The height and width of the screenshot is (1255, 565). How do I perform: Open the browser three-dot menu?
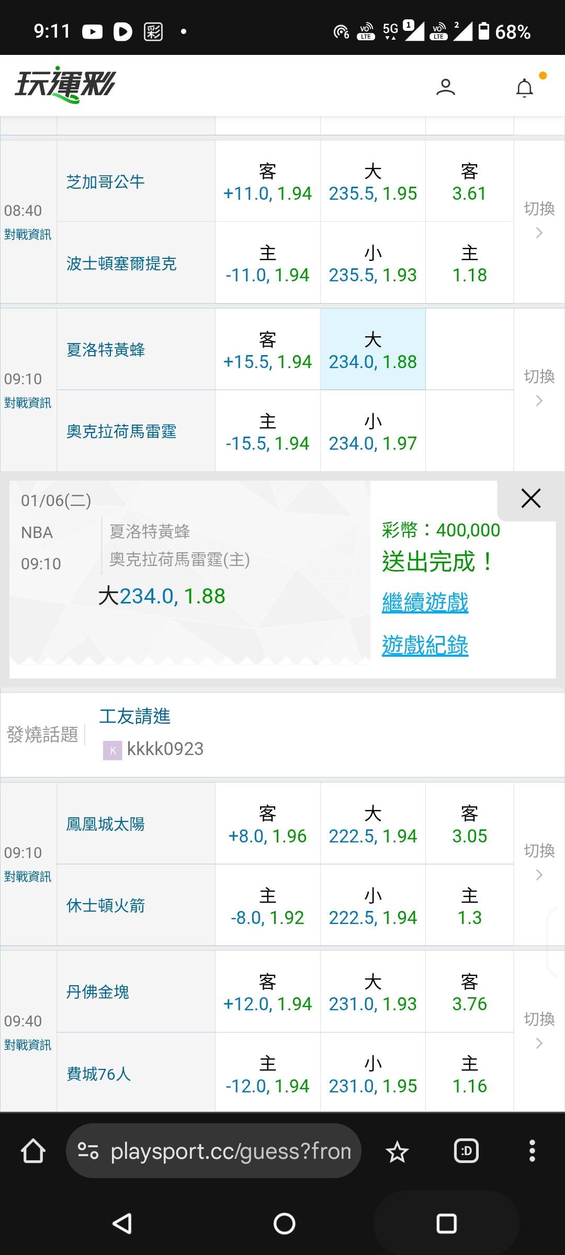(x=532, y=1151)
